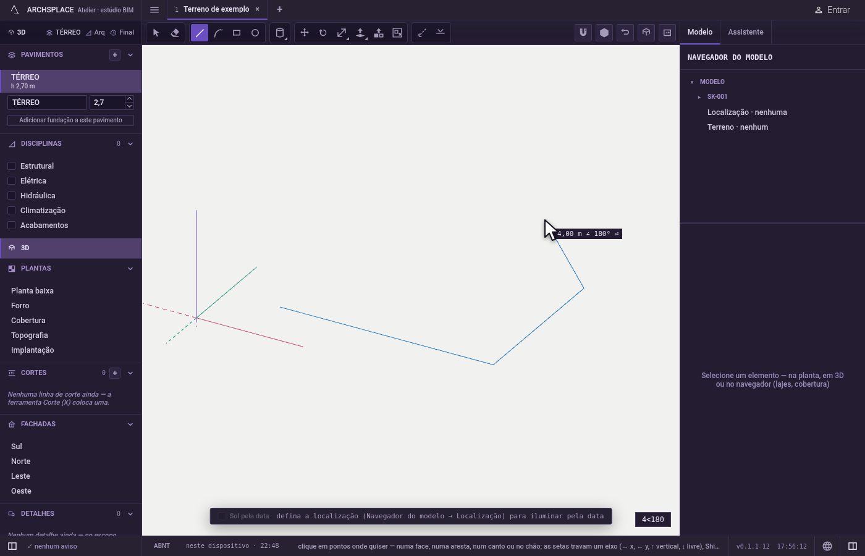Add a new document tab with plus
865x556 pixels.
click(279, 9)
